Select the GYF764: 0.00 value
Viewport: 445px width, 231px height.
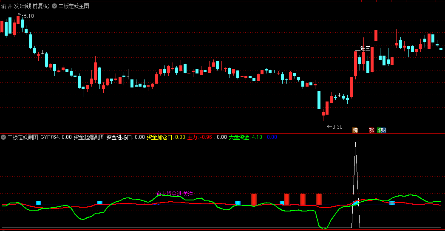(x=56, y=137)
